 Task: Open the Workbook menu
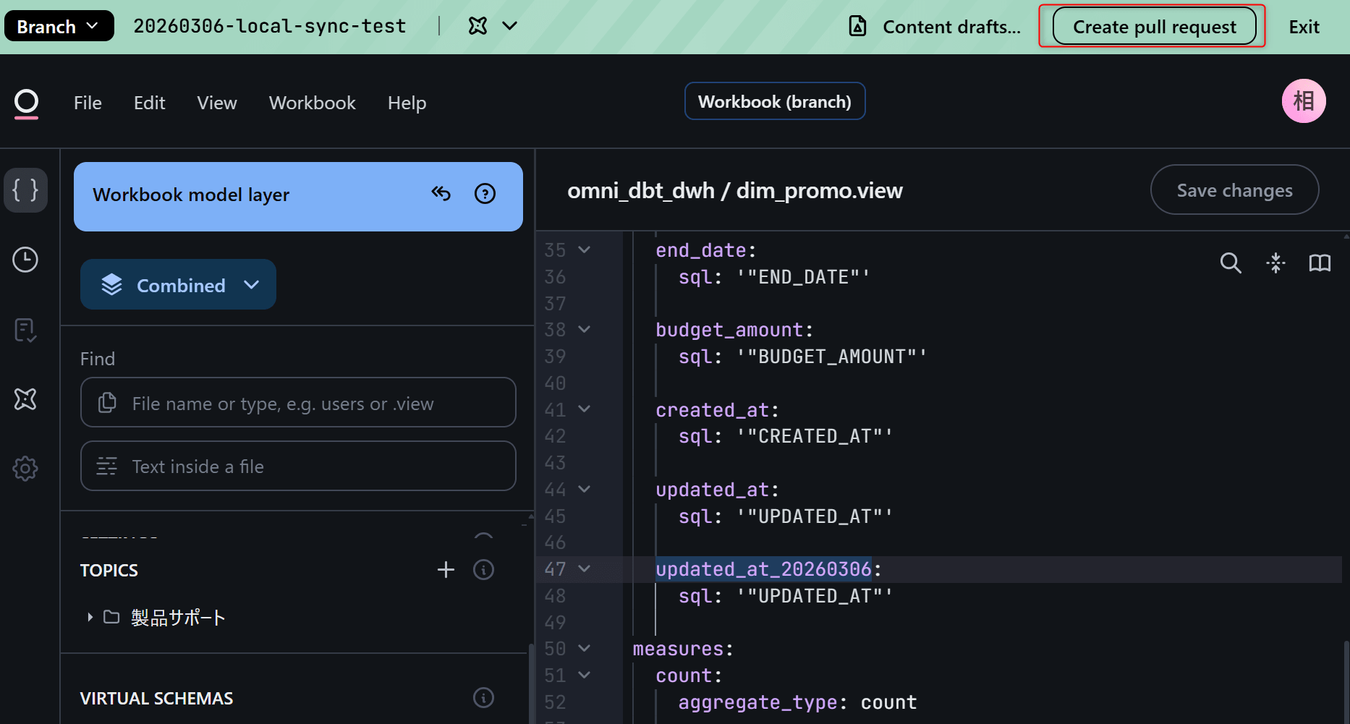coord(312,103)
